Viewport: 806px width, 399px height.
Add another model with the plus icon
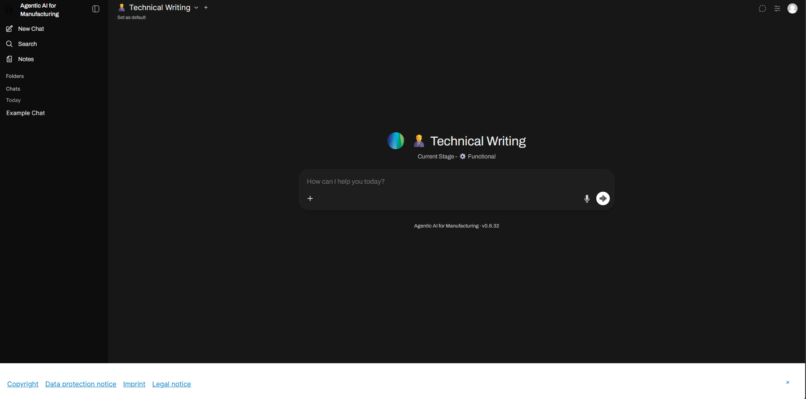[206, 8]
